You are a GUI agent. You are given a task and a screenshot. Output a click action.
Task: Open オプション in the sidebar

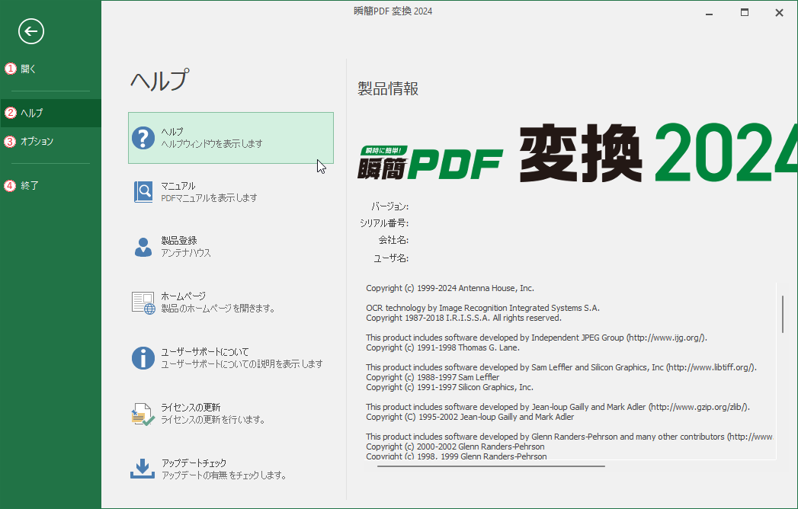coord(37,142)
